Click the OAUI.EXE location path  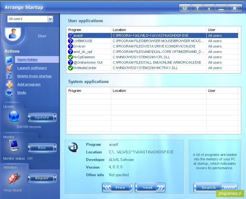click(157, 62)
